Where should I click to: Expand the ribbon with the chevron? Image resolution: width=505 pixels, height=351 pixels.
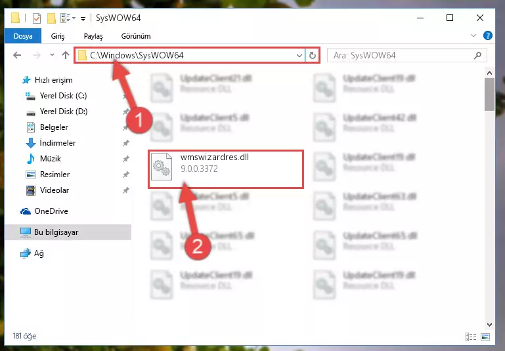(473, 35)
